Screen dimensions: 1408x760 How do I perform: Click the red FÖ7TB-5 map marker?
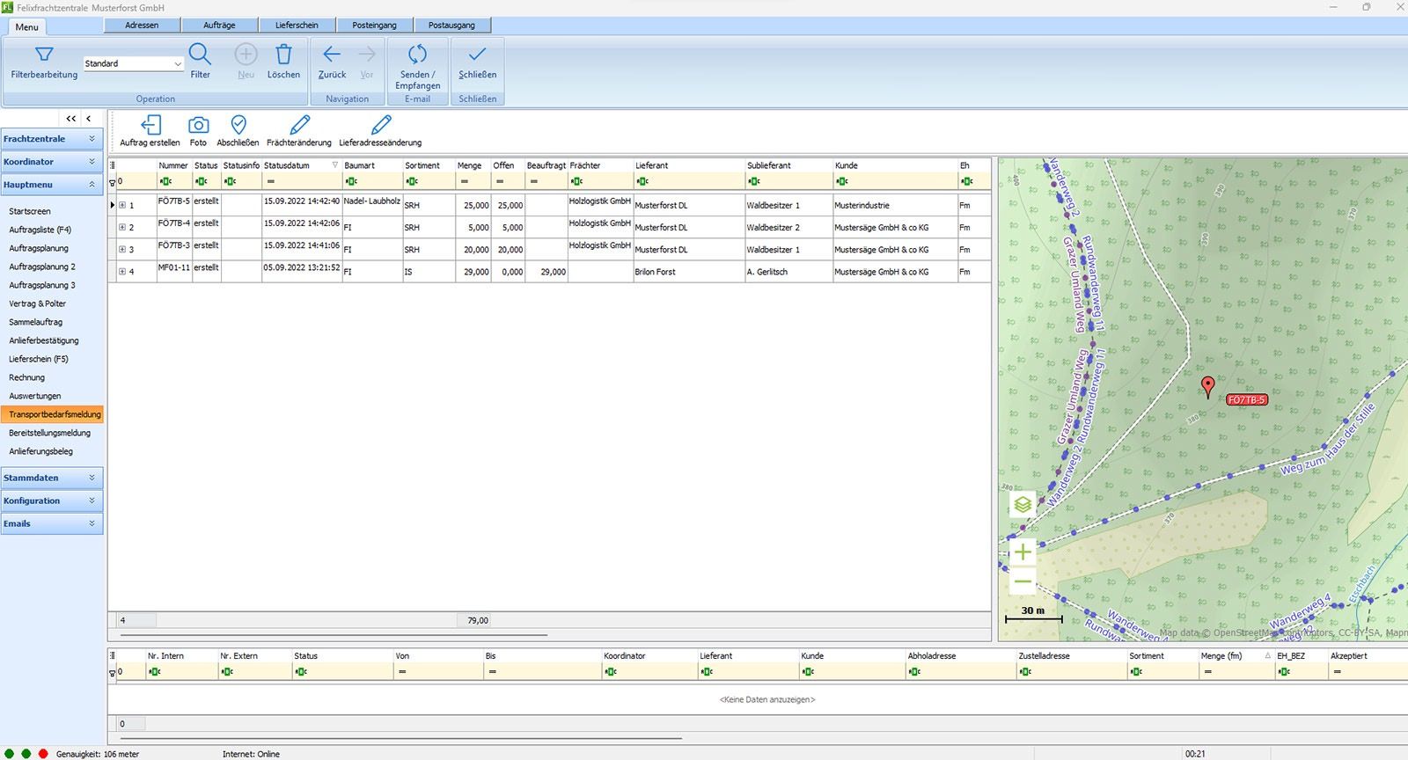click(x=1208, y=385)
